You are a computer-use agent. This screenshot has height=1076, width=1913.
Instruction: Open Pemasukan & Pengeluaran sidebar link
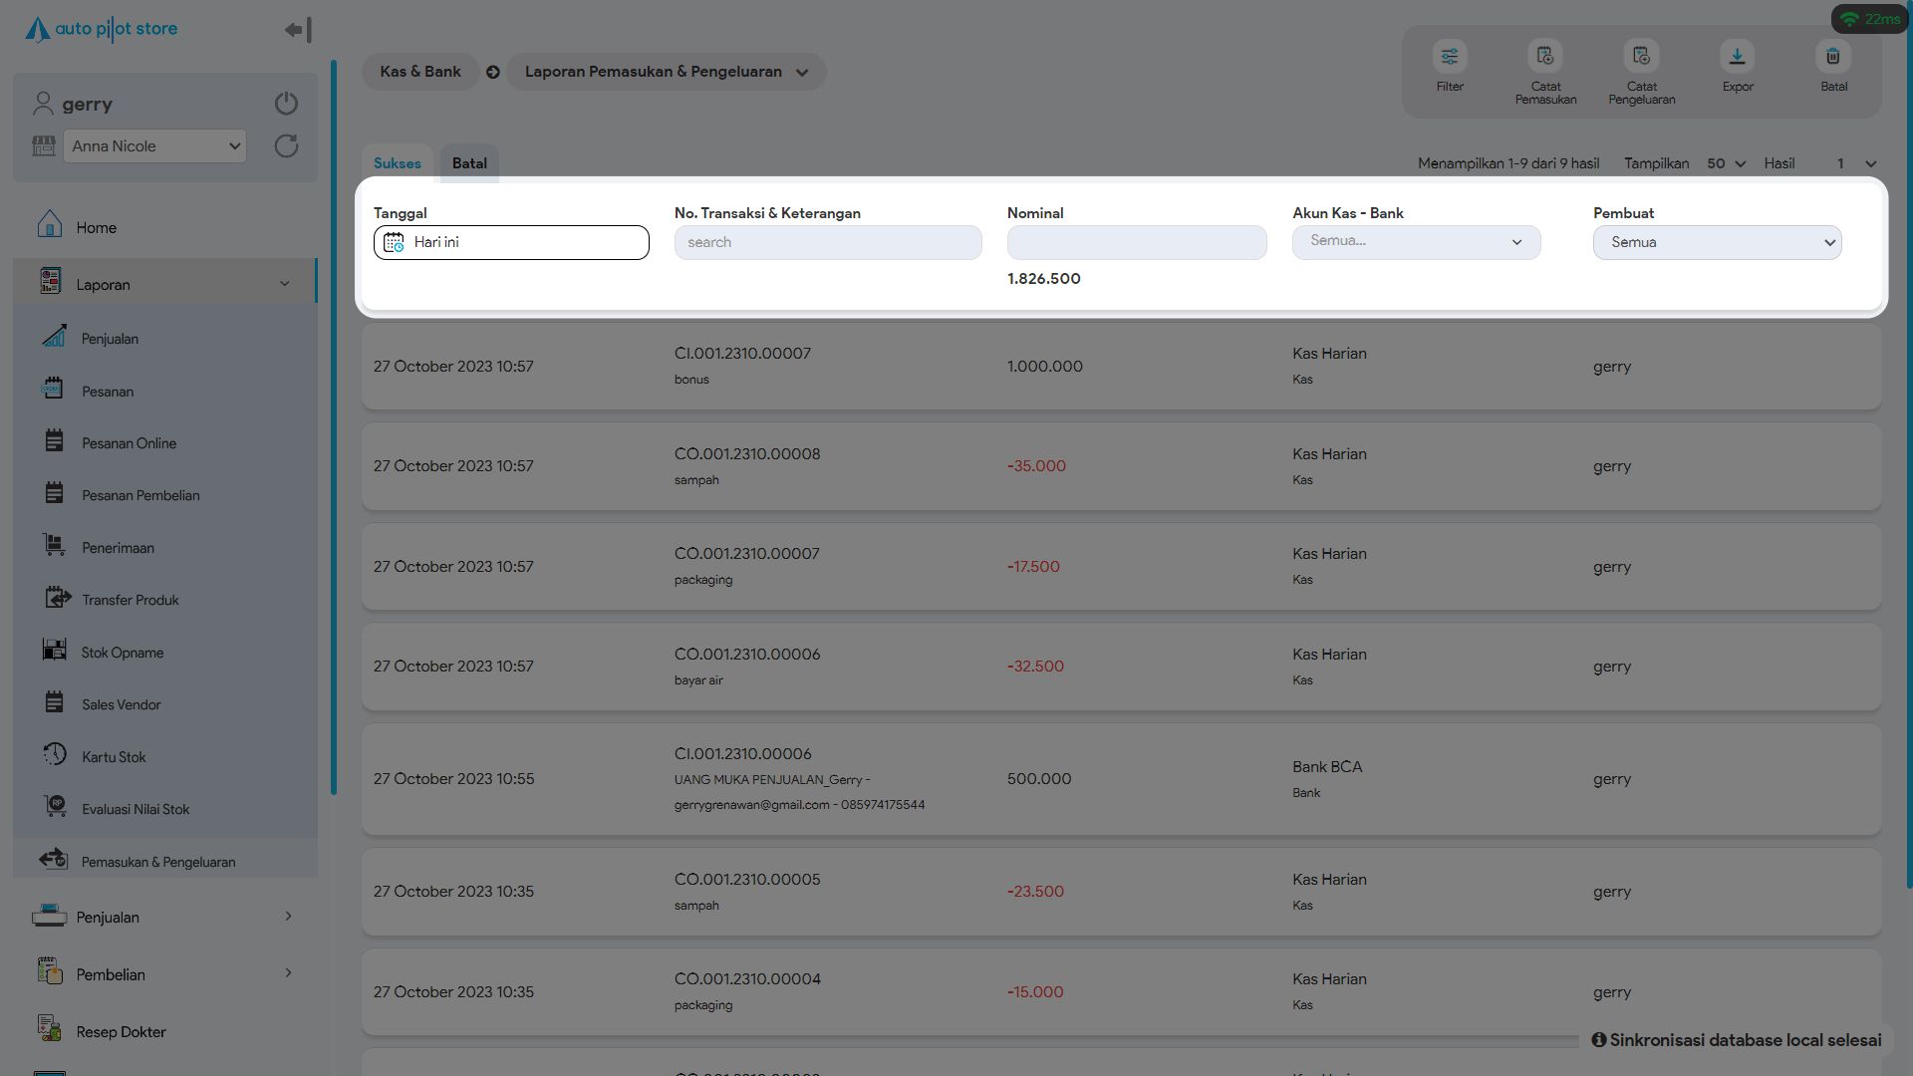pos(158,862)
